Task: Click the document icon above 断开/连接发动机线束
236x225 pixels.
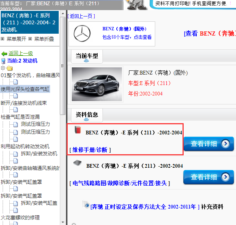Action: (15, 96)
